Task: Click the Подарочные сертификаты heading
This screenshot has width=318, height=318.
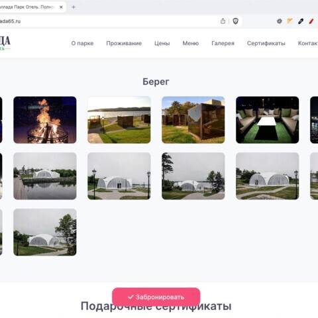Action: [x=156, y=306]
